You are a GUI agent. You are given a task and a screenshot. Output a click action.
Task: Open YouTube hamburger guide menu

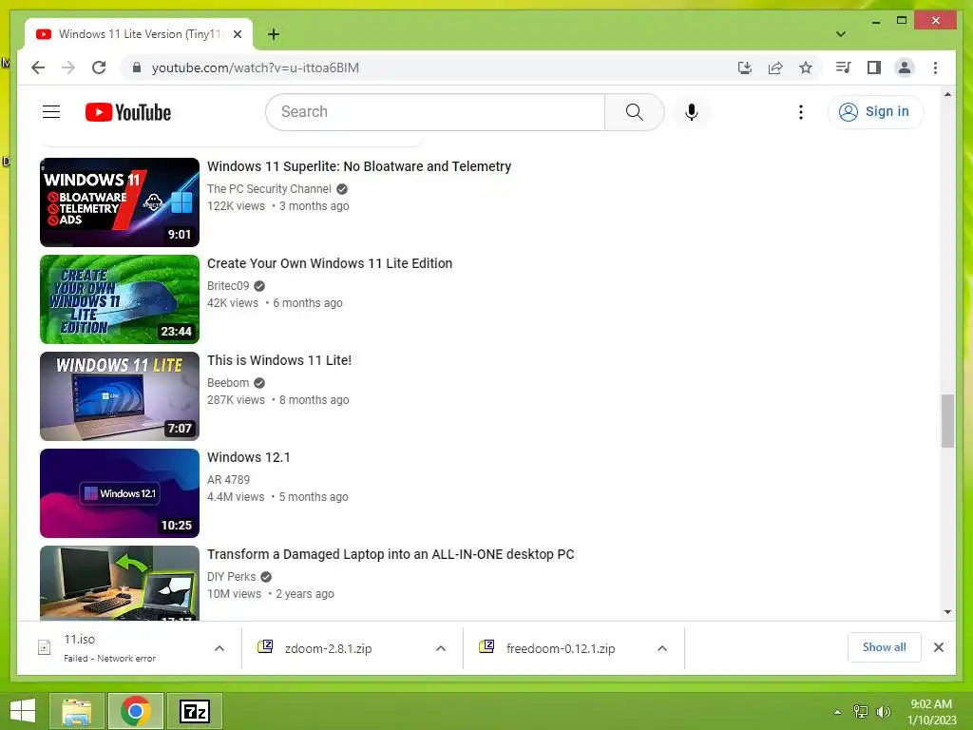pos(51,112)
